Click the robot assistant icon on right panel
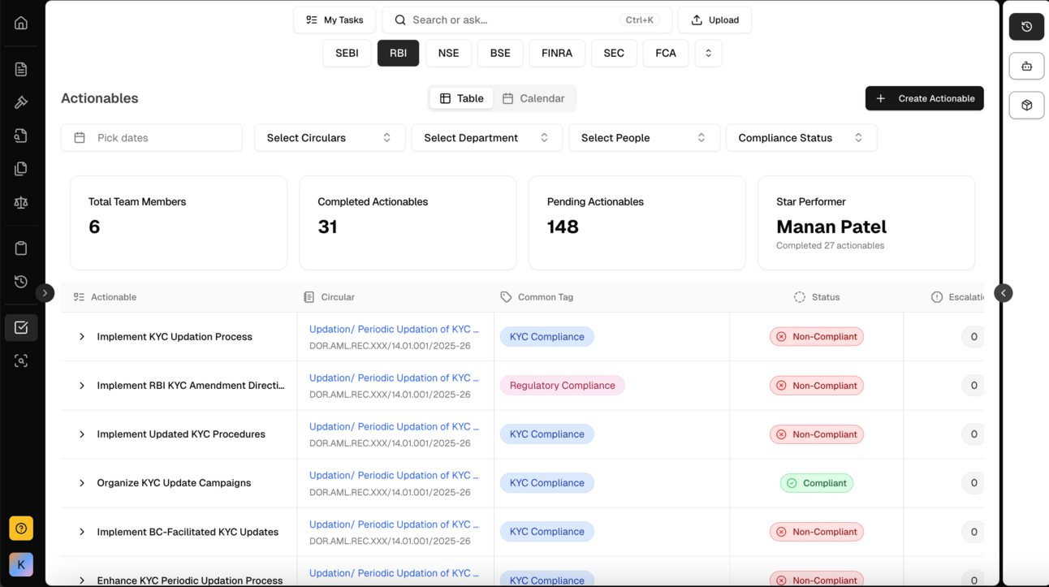1049x587 pixels. tap(1026, 67)
